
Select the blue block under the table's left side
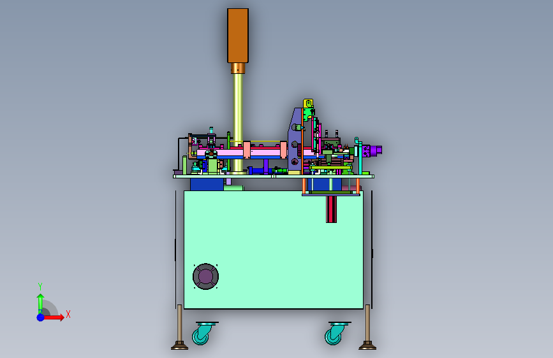(207, 184)
